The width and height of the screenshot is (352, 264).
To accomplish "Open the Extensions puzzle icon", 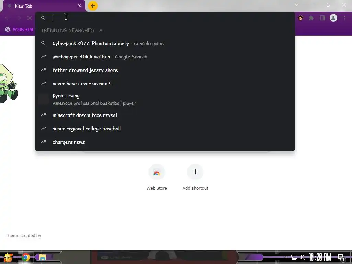I will (x=311, y=18).
